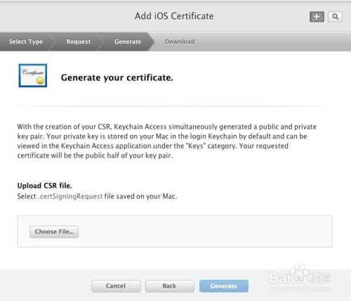This screenshot has width=351, height=301.
Task: Click the .certSigningRequest text
Action: 70,196
